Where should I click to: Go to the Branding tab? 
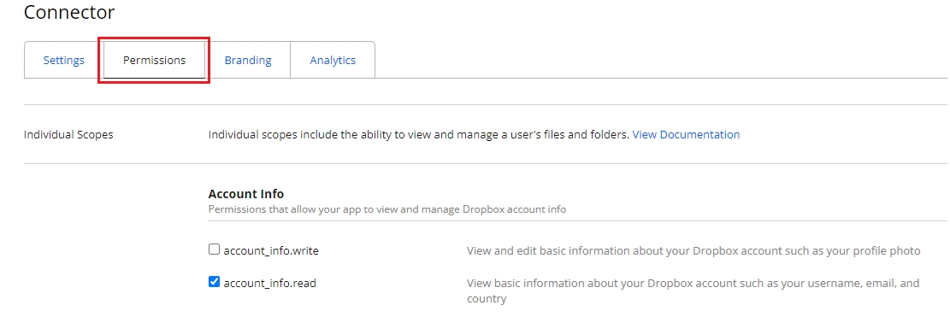[248, 61]
